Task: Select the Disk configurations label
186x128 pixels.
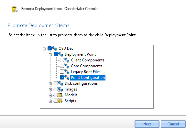Action: coord(81,83)
